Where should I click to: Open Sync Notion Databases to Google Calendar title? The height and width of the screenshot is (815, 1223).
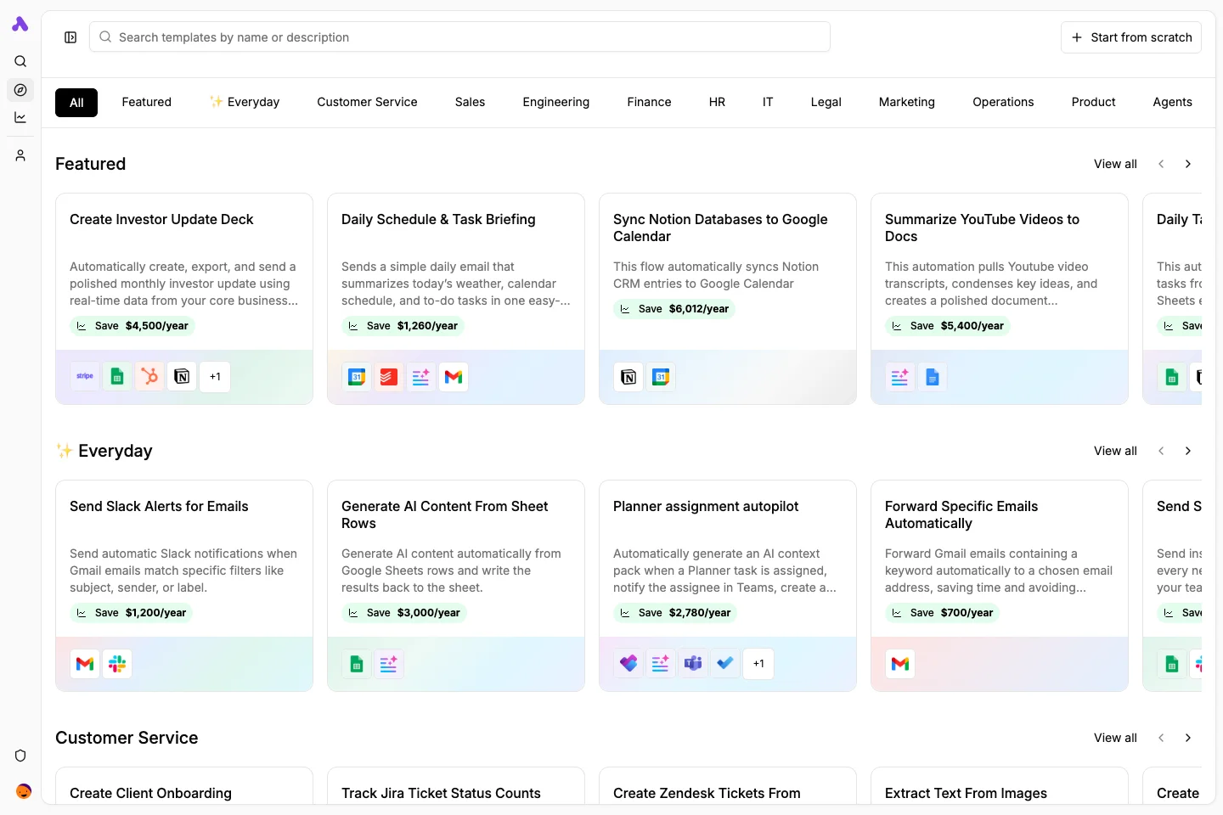tap(720, 228)
